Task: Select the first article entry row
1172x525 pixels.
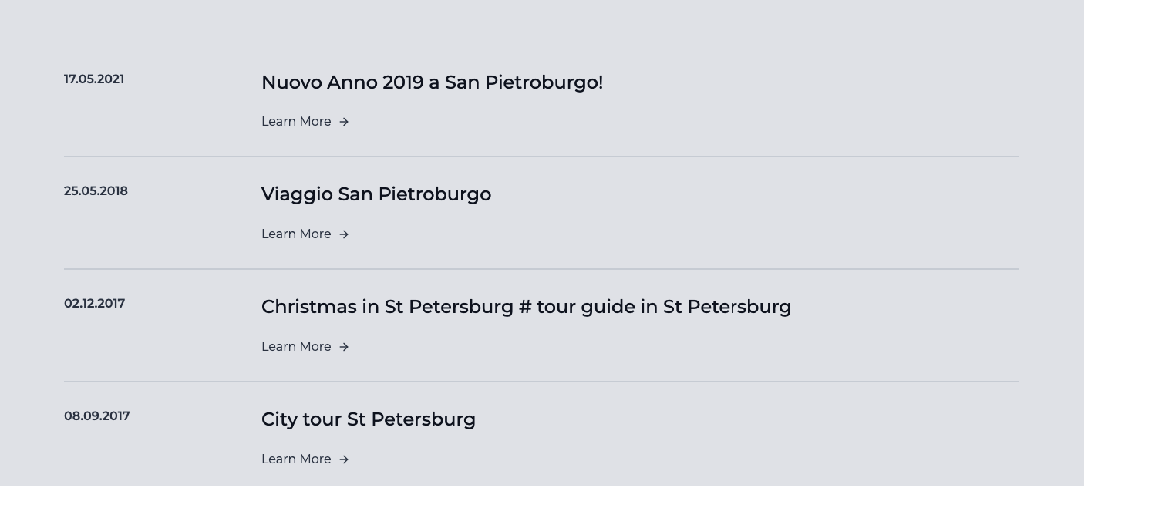Action: 540,100
